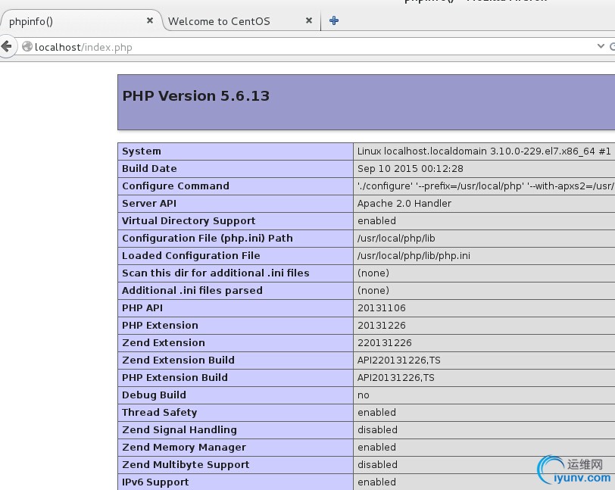Select the System row label
The width and height of the screenshot is (615, 490).
(x=141, y=151)
